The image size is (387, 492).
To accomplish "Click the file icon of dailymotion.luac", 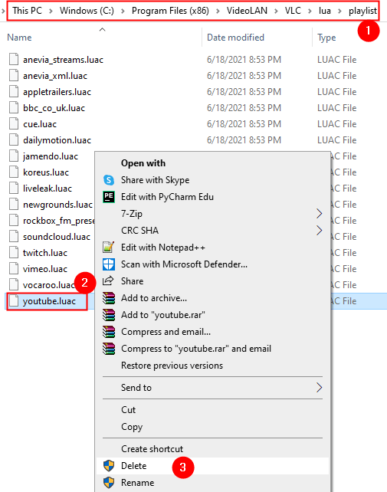I will tap(14, 139).
